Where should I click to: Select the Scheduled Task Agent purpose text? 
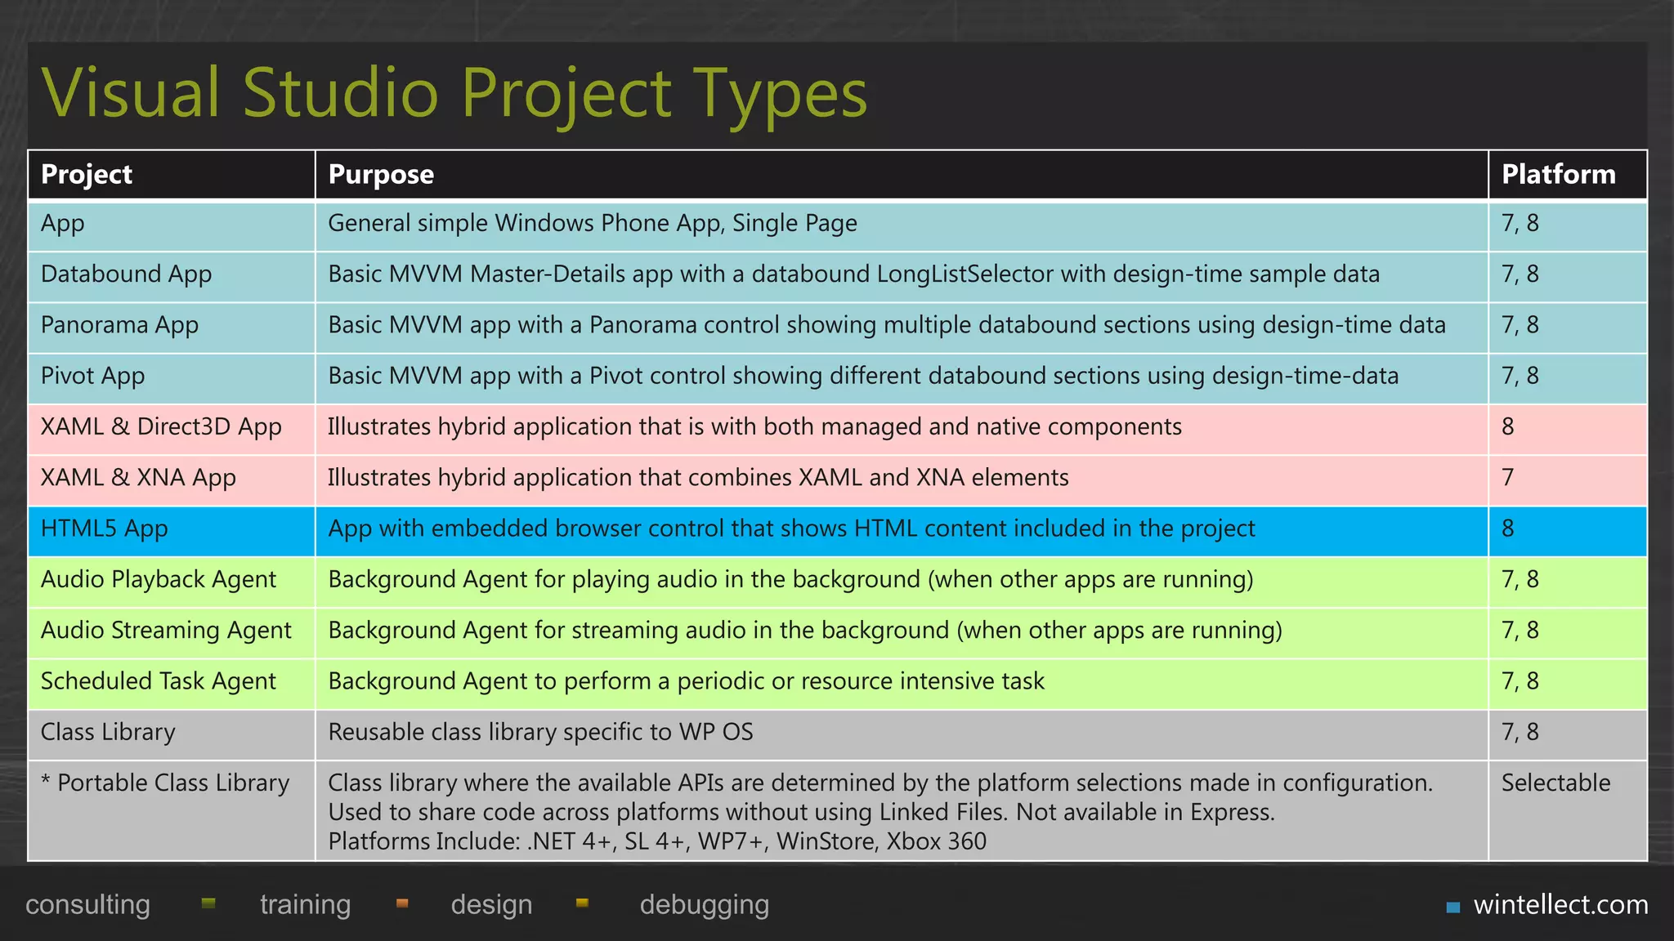click(686, 681)
